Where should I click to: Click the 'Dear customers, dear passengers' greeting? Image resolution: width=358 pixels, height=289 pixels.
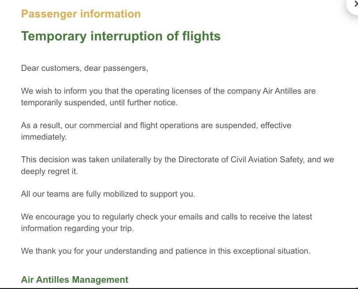click(84, 68)
